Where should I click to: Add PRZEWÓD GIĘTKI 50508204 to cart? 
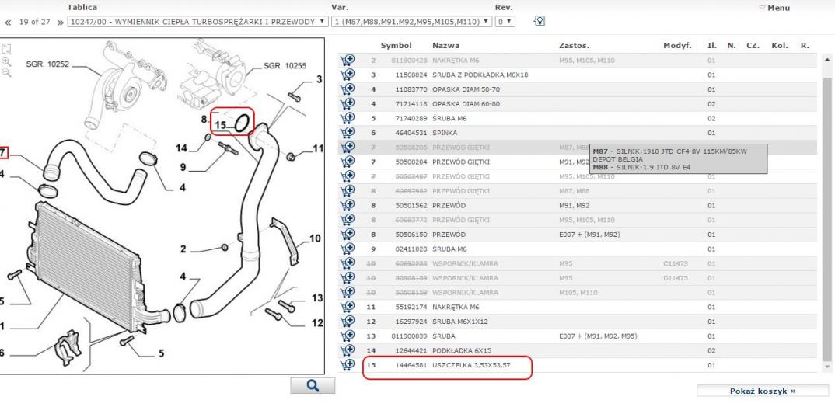[x=348, y=162]
